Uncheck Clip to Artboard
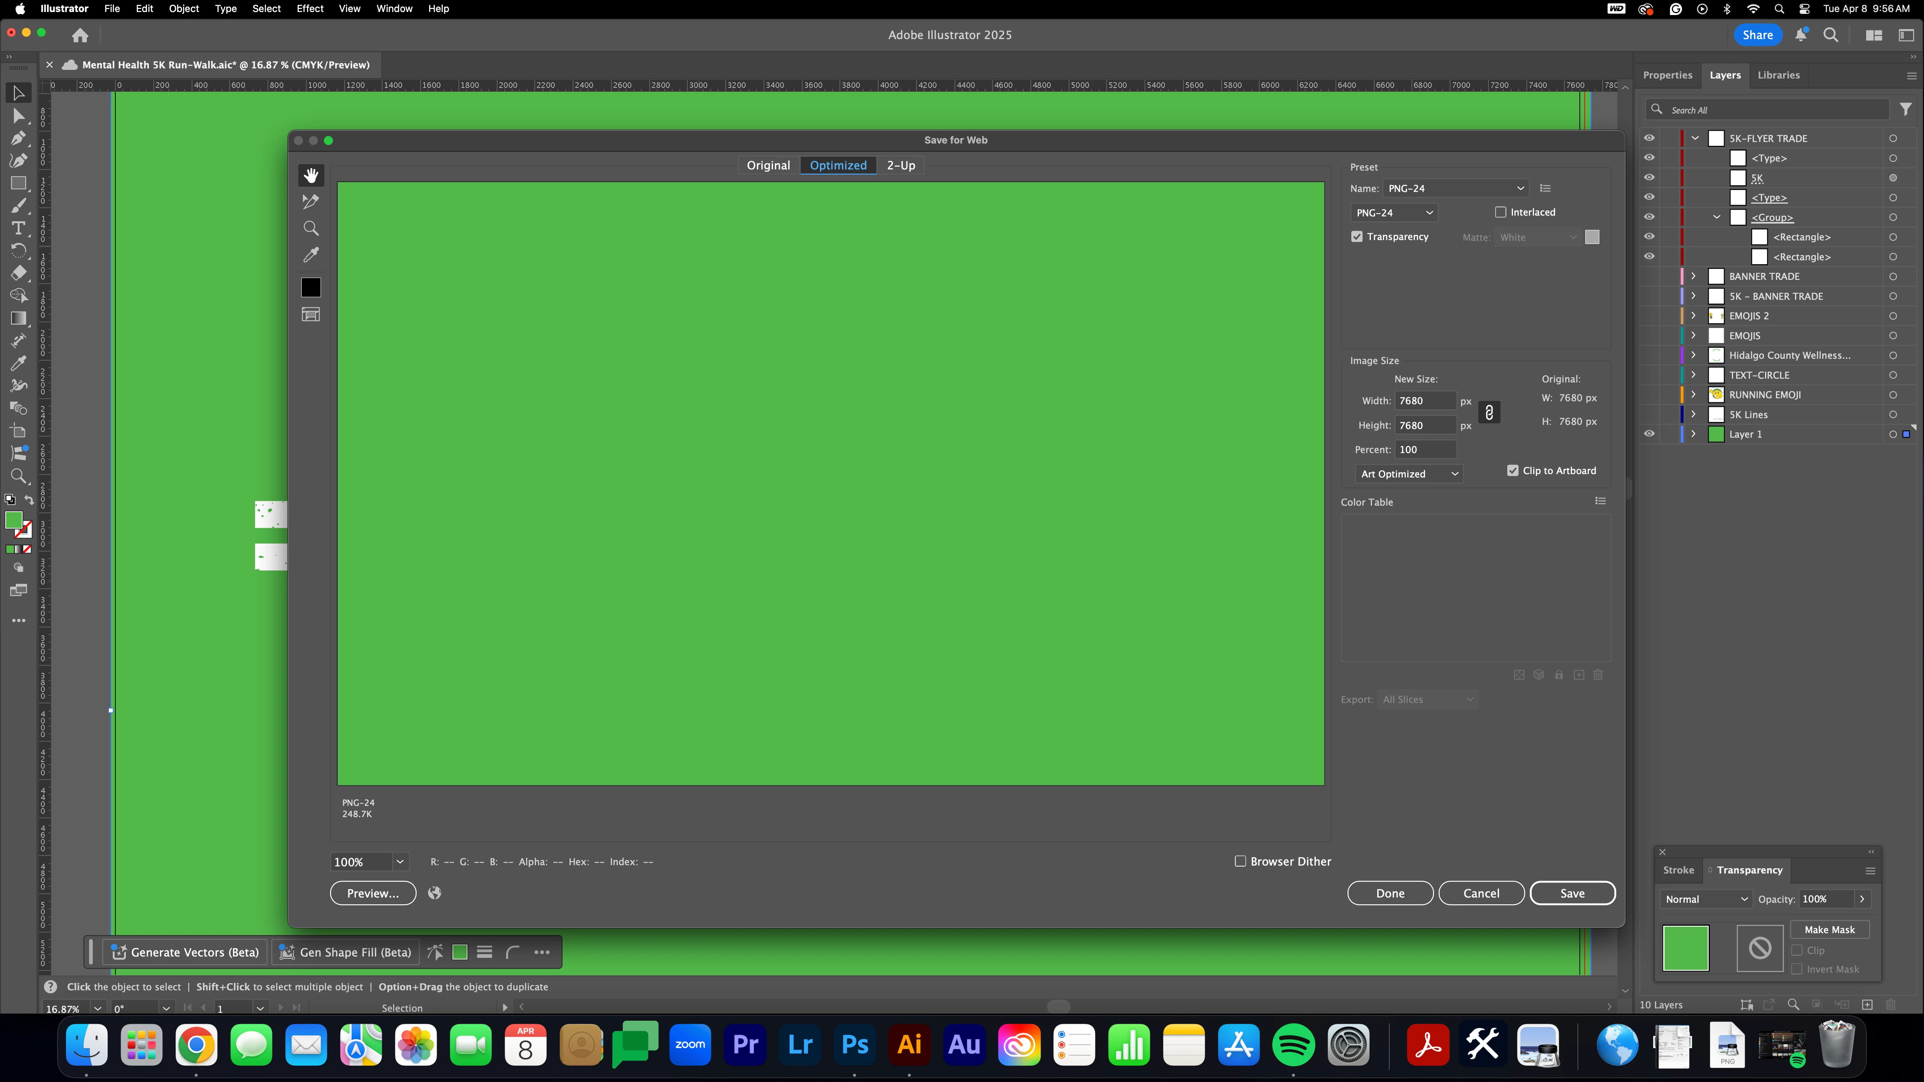Screen dimensions: 1924x1082 1513,470
